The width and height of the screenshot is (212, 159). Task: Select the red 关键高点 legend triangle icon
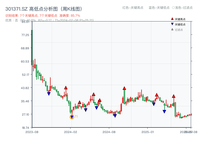click(172, 19)
